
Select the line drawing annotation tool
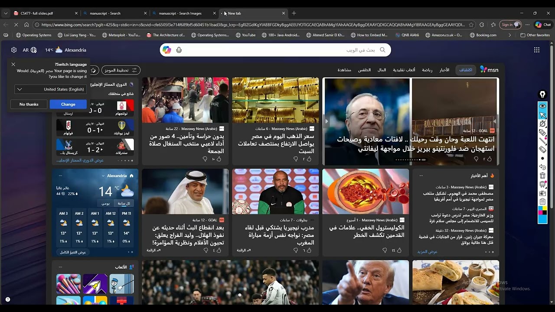click(x=542, y=141)
